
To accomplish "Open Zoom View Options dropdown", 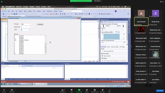I will 98,1.
